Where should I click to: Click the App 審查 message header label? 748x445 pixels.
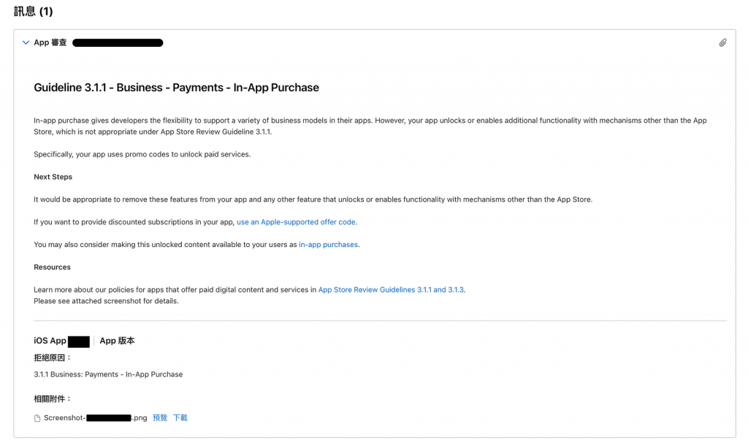[x=50, y=43]
